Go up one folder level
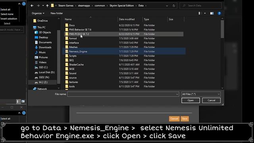This screenshot has width=254, height=143. pos(47,6)
